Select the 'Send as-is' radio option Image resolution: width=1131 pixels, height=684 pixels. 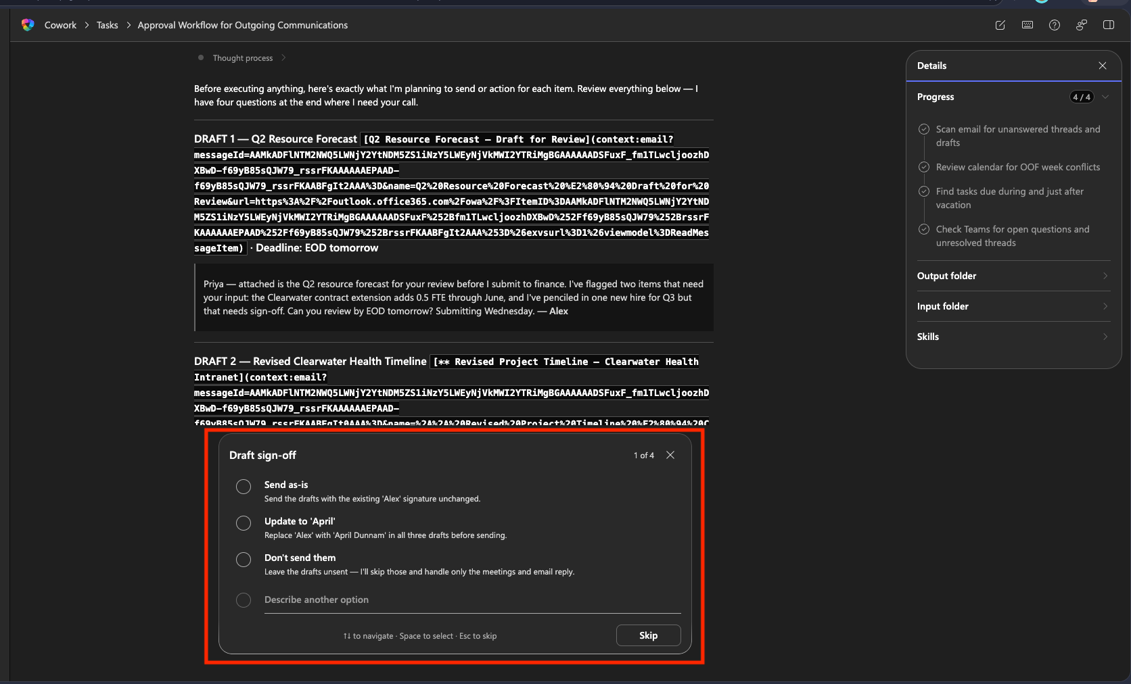[x=244, y=487]
